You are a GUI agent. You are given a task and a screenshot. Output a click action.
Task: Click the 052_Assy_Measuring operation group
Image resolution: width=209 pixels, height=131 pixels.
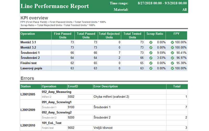click(x=57, y=92)
